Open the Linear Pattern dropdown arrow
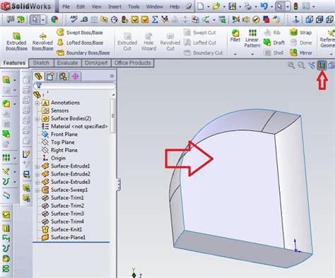Image resolution: width=335 pixels, height=278 pixels. tap(252, 54)
